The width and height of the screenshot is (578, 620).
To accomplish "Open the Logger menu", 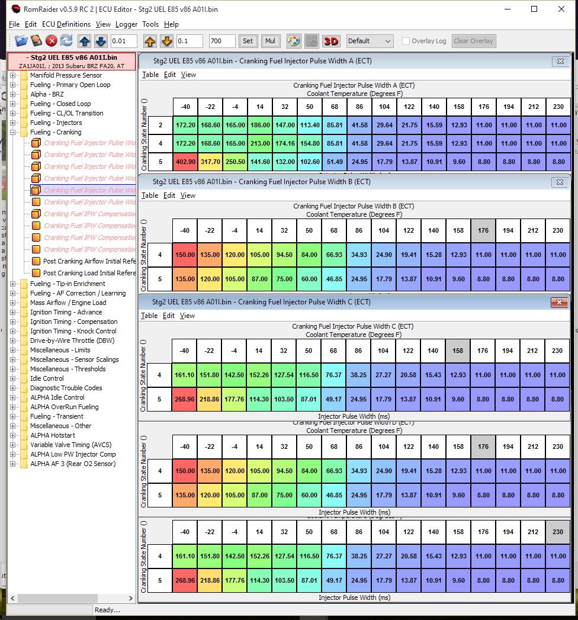I will [126, 24].
